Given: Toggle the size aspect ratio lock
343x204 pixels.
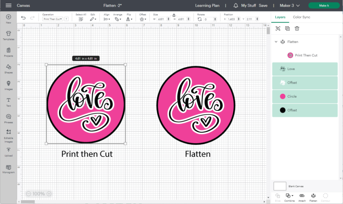Looking at the screenshot, I should click(174, 15).
